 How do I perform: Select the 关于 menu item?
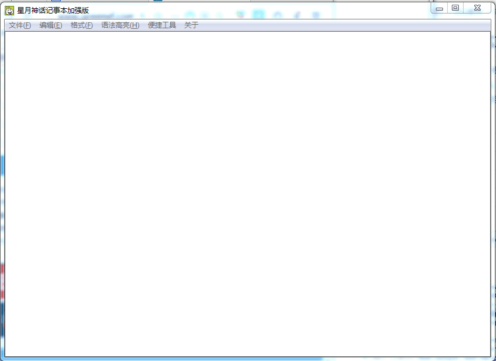[x=191, y=25]
